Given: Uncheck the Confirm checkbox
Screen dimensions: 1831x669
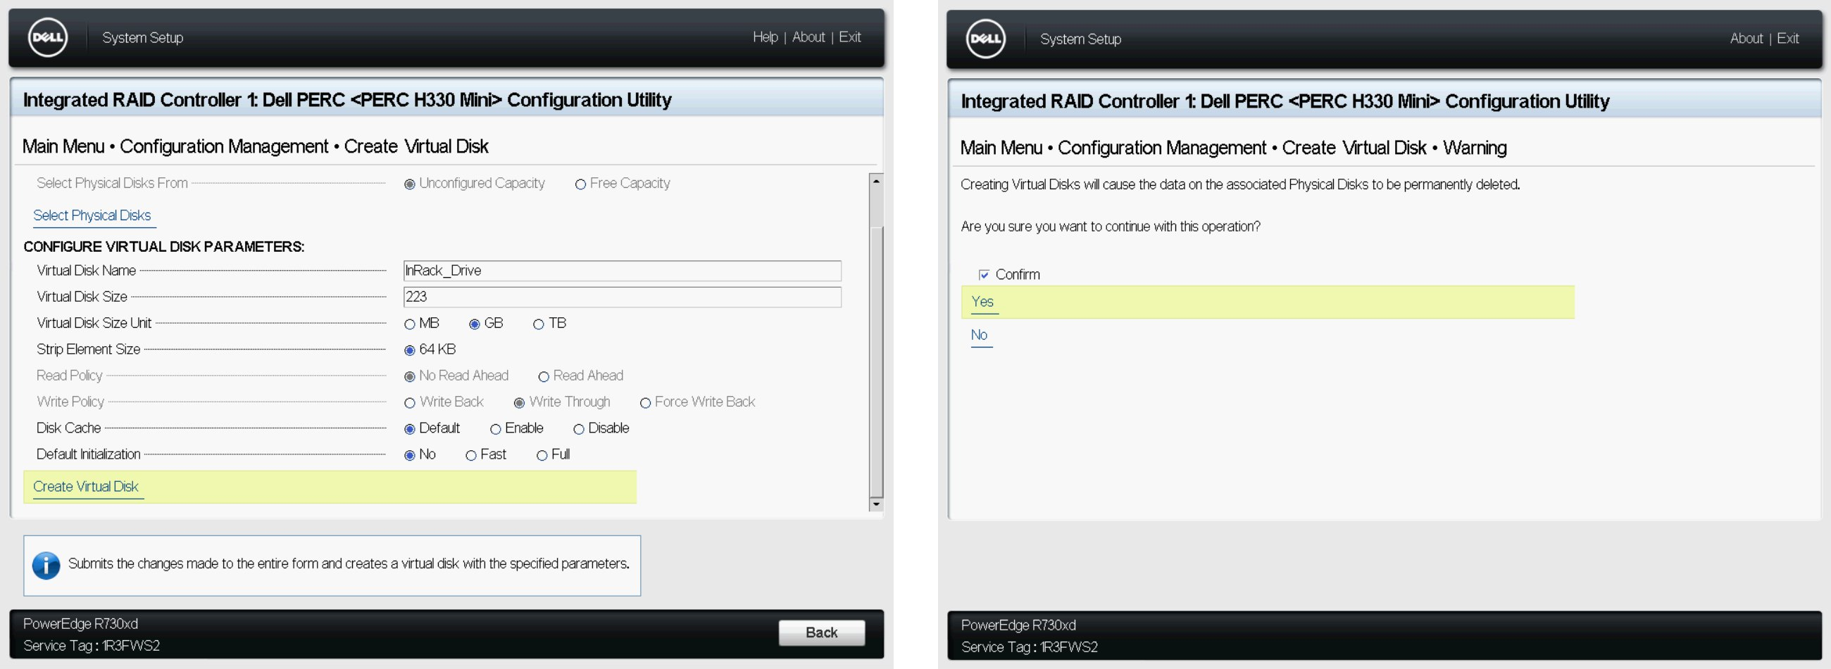Looking at the screenshot, I should [x=984, y=275].
